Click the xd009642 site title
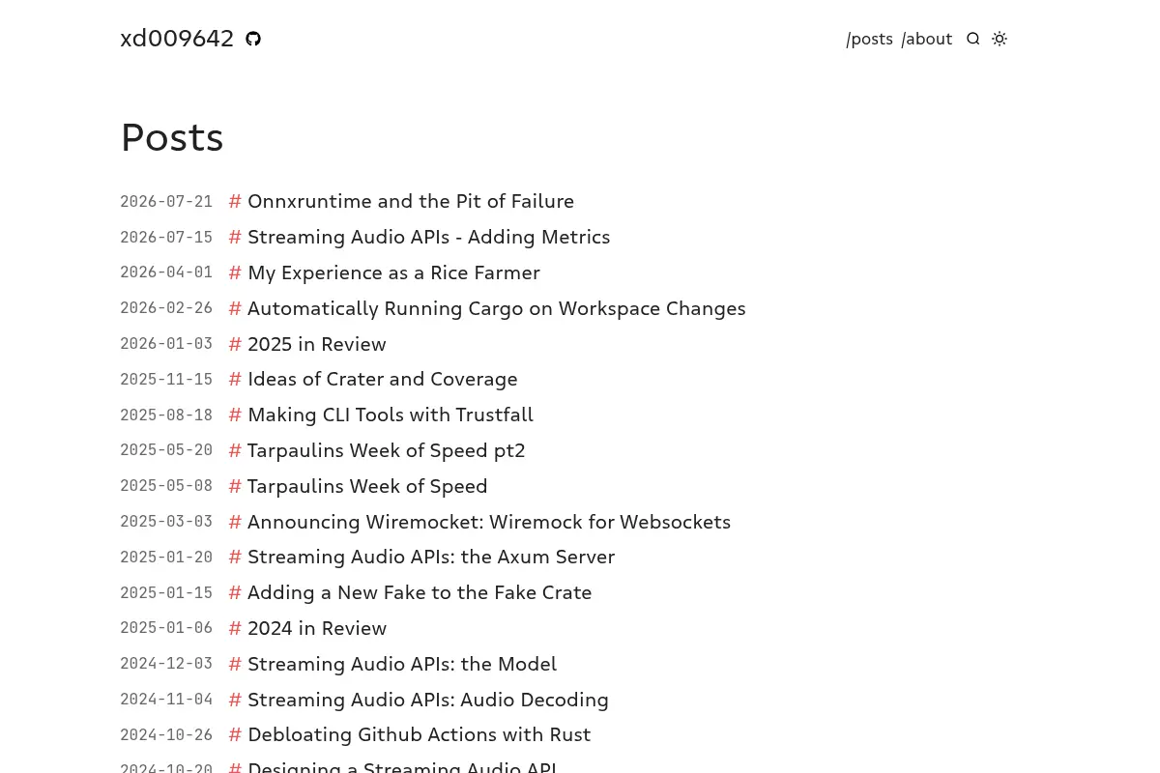 coord(177,39)
